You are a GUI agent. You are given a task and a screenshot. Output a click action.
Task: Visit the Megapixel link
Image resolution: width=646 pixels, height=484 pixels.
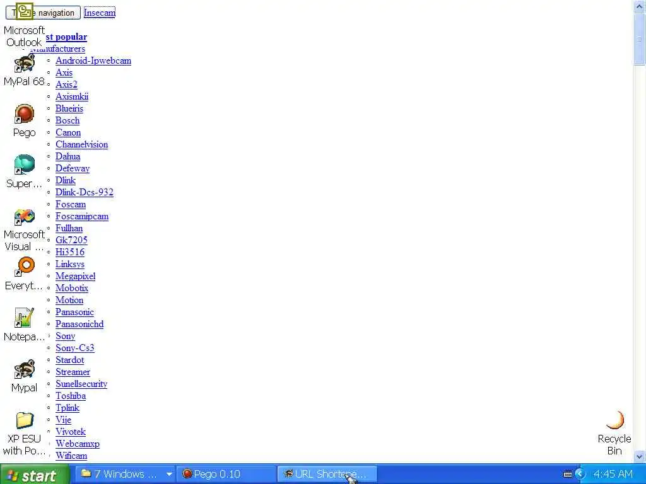click(x=76, y=276)
